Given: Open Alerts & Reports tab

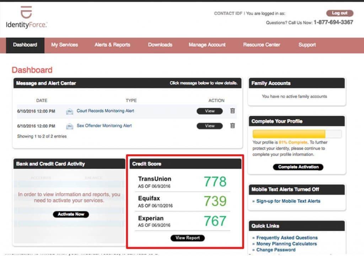Looking at the screenshot, I should pyautogui.click(x=112, y=45).
